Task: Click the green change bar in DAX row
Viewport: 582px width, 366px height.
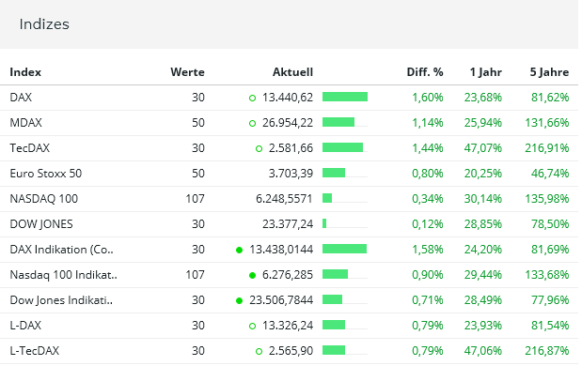Action: [x=345, y=97]
